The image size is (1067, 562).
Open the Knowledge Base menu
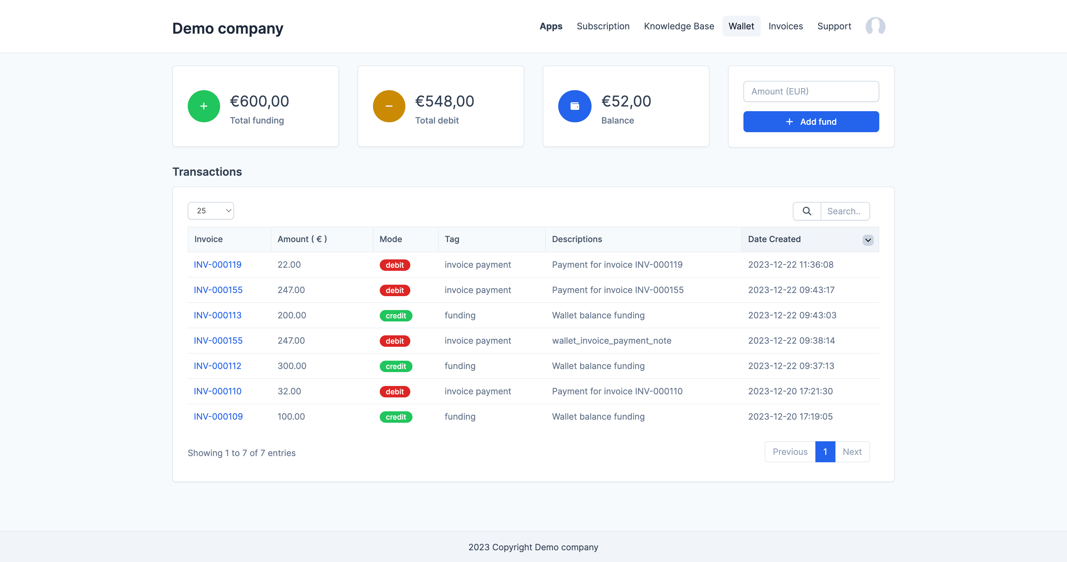(679, 26)
